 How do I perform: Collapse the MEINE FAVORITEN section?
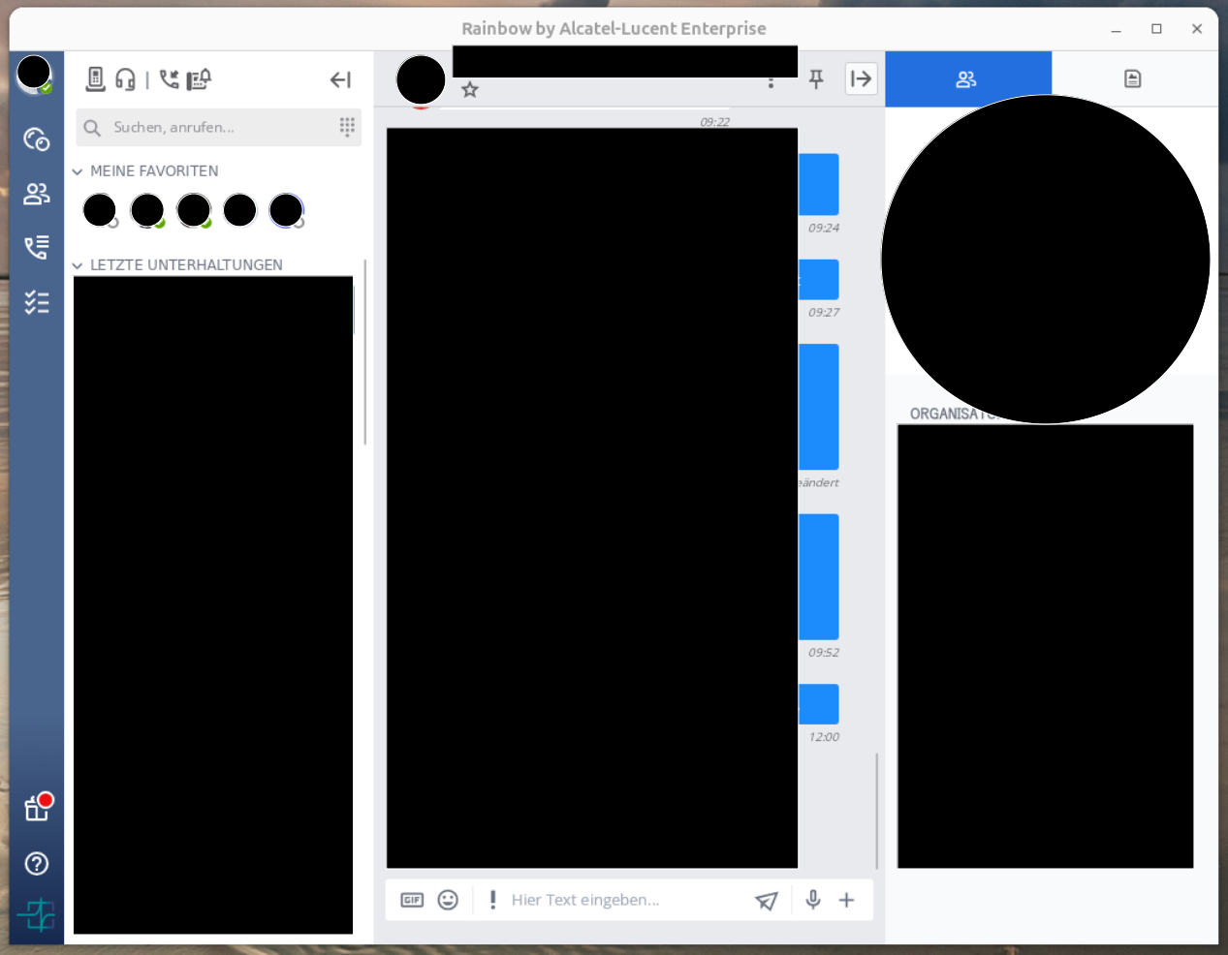coord(77,170)
